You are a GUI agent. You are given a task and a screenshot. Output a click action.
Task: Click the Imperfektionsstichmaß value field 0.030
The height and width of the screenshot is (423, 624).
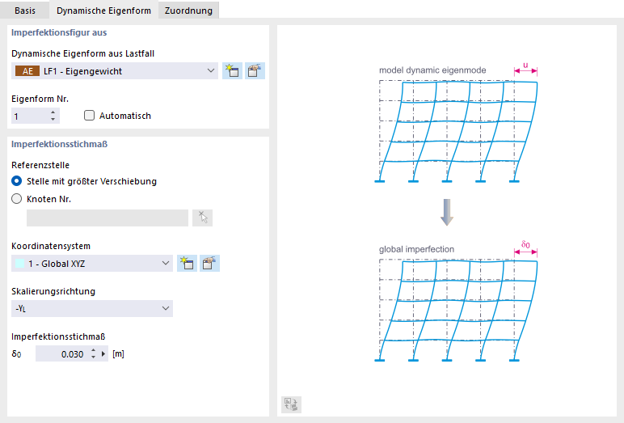(x=63, y=353)
